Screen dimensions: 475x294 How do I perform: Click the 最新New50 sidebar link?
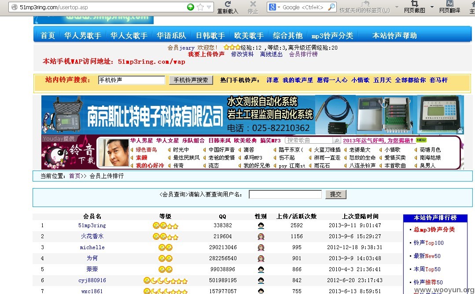coord(427,256)
